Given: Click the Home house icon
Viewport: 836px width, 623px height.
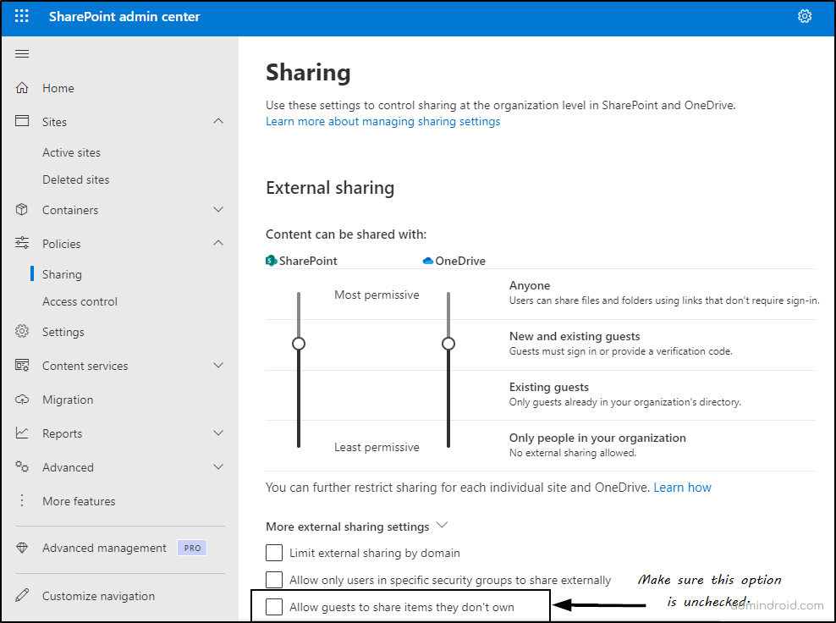Looking at the screenshot, I should 22,88.
